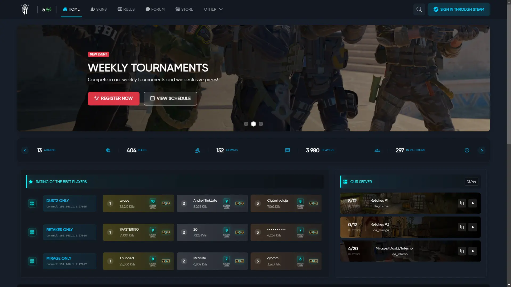Open player 20's card in Retakes row

click(x=212, y=232)
